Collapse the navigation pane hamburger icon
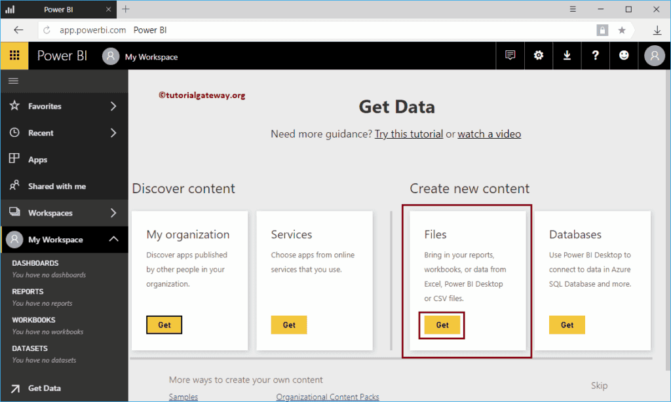Screen dimensions: 671x402 pyautogui.click(x=13, y=81)
